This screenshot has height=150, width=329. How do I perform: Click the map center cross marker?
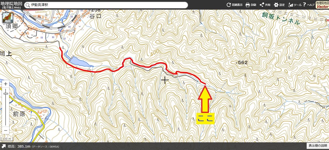[x=165, y=80]
